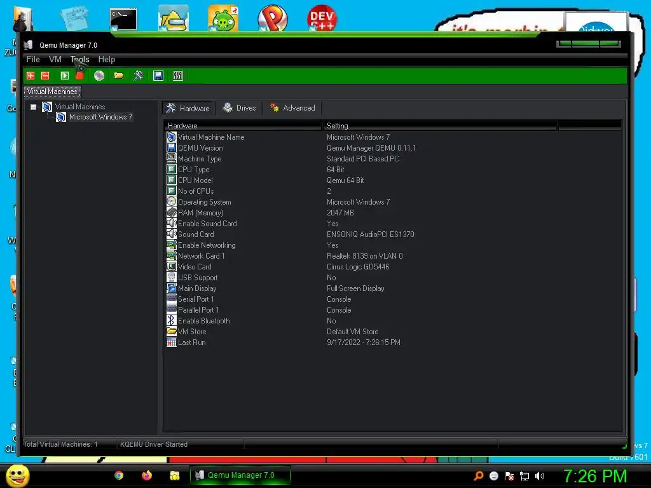The height and width of the screenshot is (488, 651).
Task: Click the network tray icon
Action: [524, 476]
